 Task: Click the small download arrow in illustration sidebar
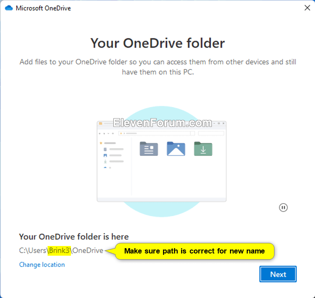tap(105, 162)
